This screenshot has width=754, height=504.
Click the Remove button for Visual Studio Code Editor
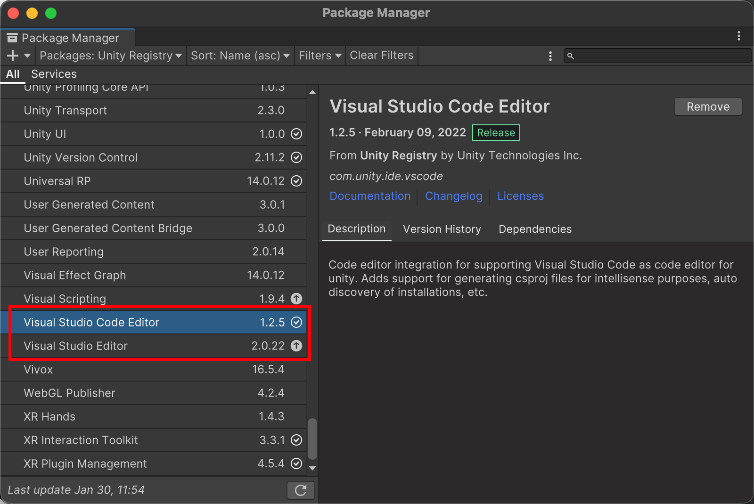(x=708, y=106)
